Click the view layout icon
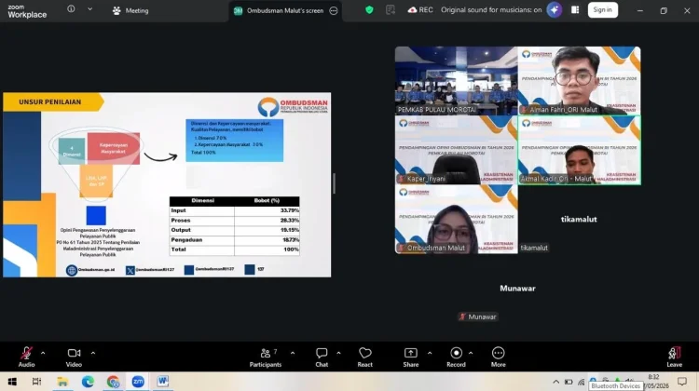The image size is (699, 391). (x=575, y=10)
